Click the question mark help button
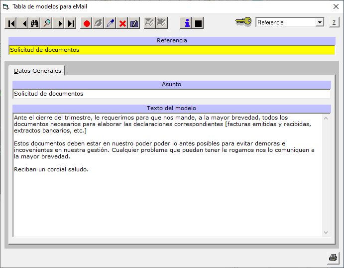Screen dimensions: 344x268 334,22
